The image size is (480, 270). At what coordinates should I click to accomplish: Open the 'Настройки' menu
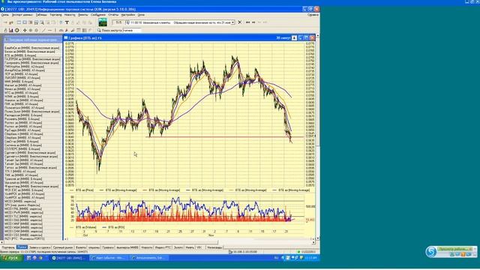(128, 15)
